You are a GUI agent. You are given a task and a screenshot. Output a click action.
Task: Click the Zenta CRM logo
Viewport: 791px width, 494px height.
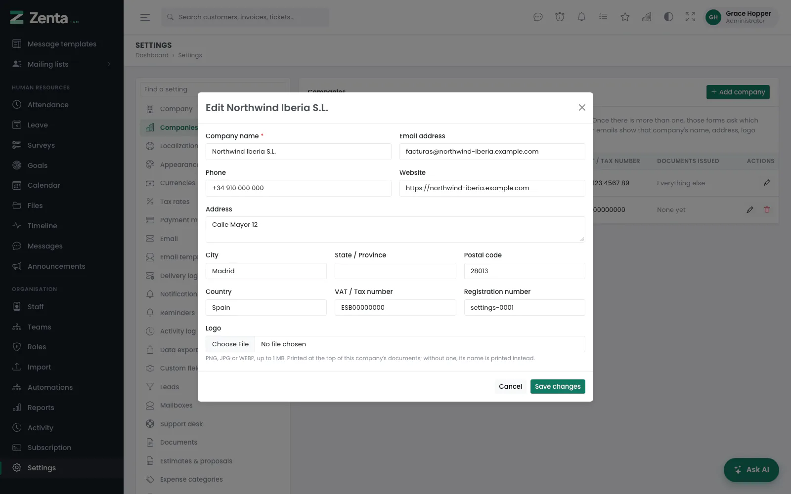click(44, 18)
